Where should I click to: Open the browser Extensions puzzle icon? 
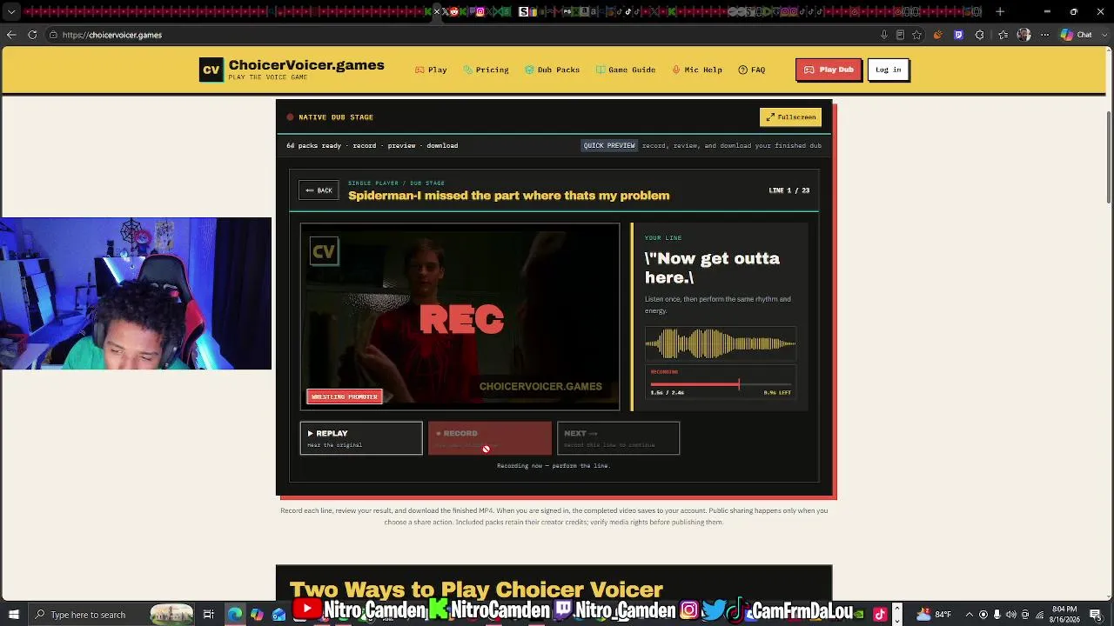click(x=980, y=35)
